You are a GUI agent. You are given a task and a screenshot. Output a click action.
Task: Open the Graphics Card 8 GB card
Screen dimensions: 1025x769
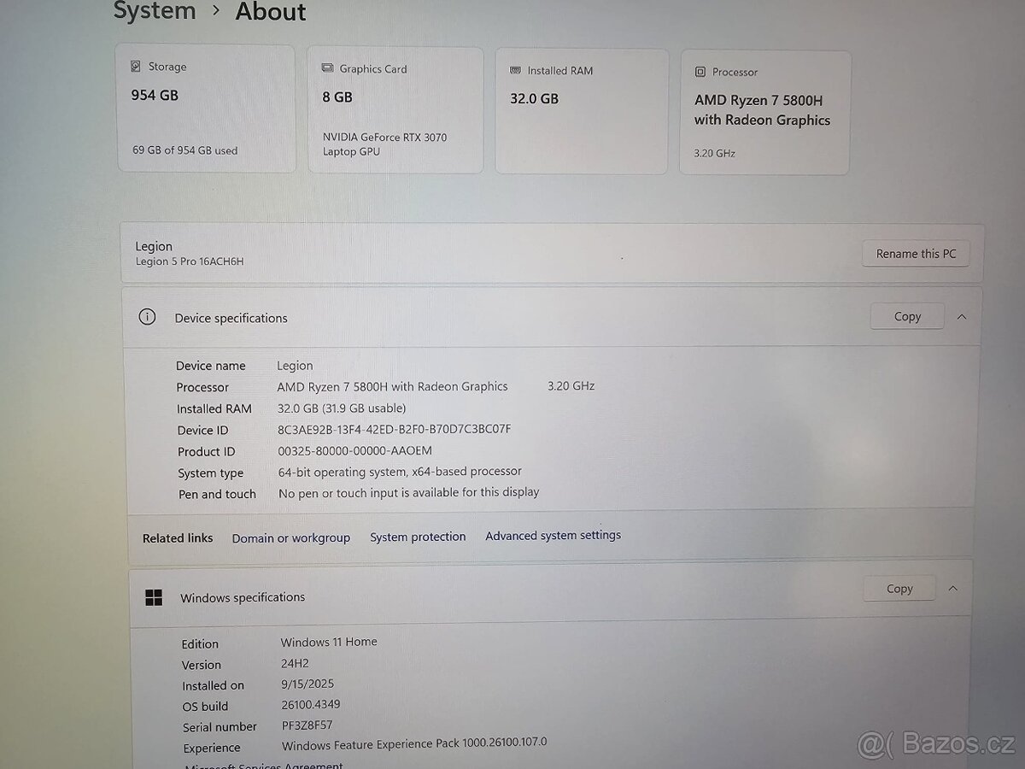tap(395, 110)
